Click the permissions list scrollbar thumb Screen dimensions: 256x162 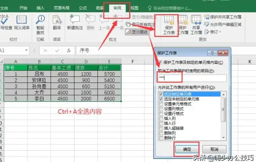[x=223, y=109]
